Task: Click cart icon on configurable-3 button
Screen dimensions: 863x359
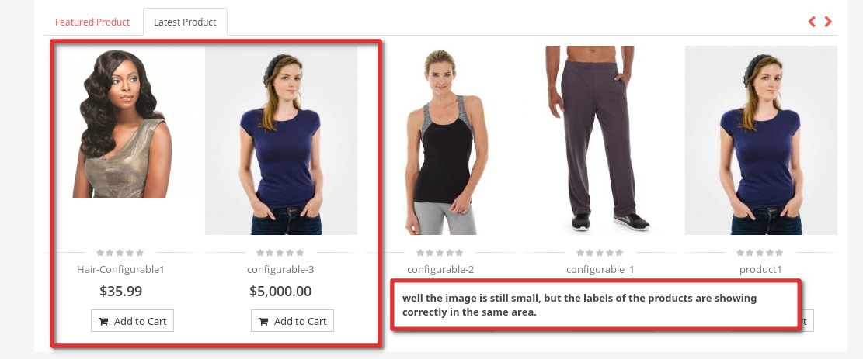Action: tap(263, 322)
